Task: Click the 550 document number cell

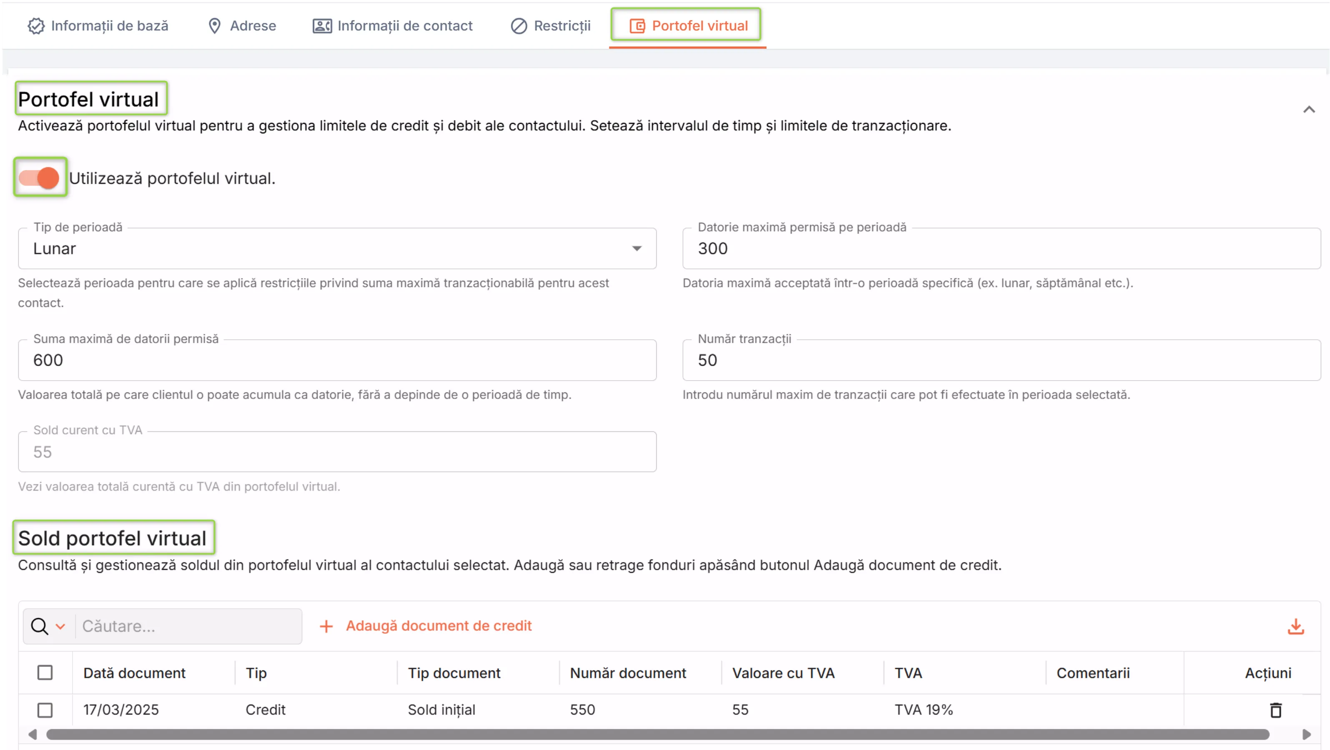Action: click(x=582, y=710)
